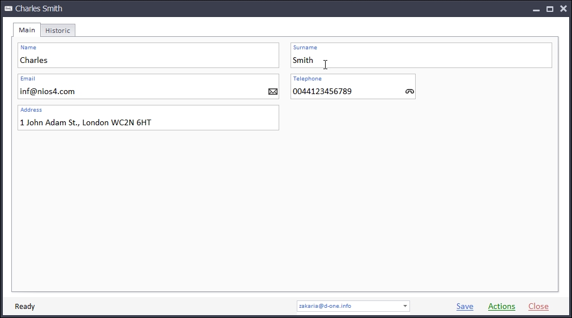Focus the Telephone number field

[347, 91]
